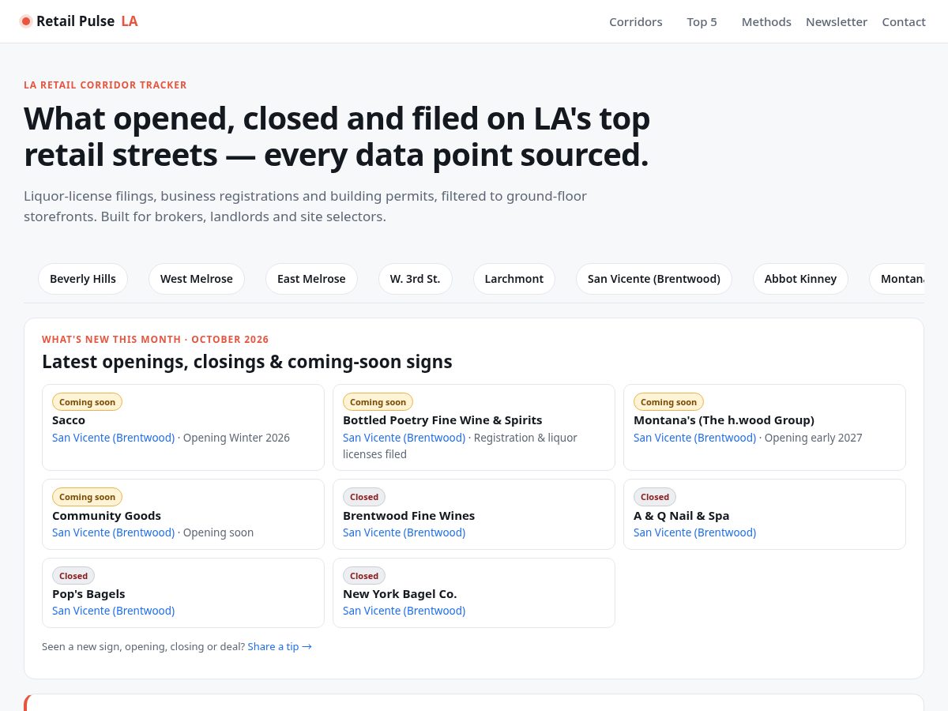This screenshot has height=711, width=948.
Task: Click the Closed badge on Pop's Bagels
Action: pyautogui.click(x=73, y=576)
